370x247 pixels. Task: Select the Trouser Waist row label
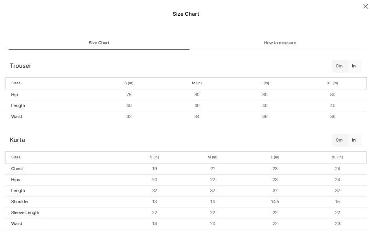click(x=16, y=116)
